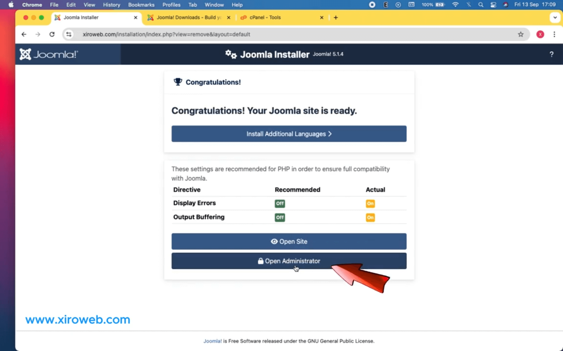Click the Joomla! logo in header
This screenshot has height=351, width=563.
tap(49, 54)
